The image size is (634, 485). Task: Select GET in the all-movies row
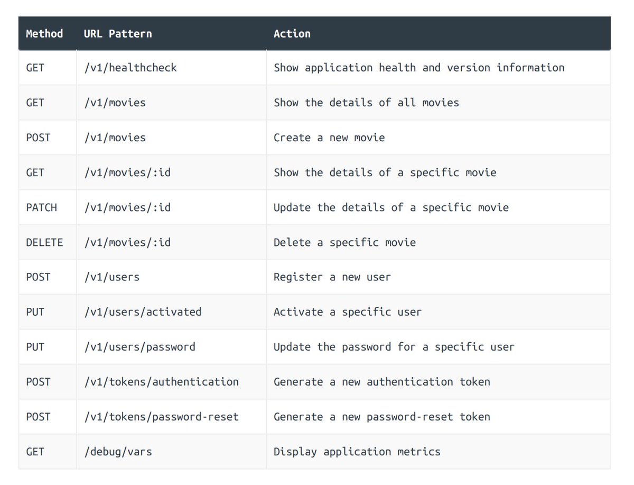pos(35,103)
